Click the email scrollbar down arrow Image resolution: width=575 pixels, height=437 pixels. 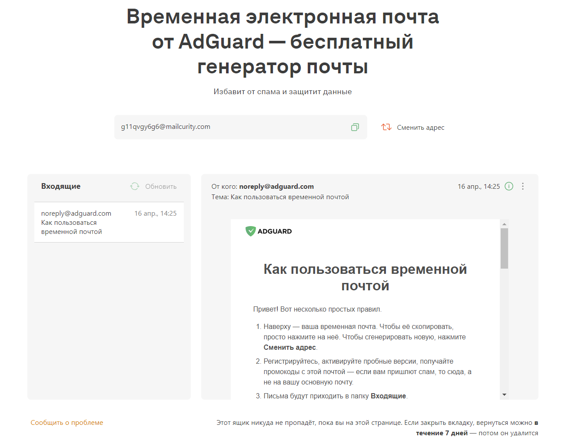(x=504, y=394)
